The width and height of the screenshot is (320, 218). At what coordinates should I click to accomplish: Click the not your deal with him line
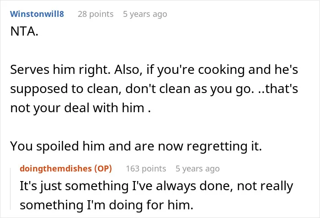coord(80,108)
